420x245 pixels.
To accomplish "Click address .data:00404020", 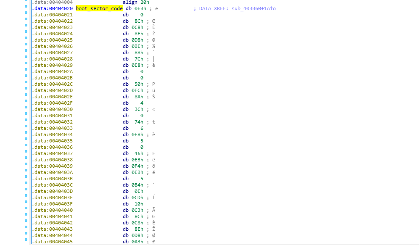I will (x=52, y=8).
